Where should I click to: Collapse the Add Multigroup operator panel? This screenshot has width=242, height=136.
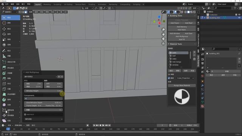pyautogui.click(x=24, y=72)
